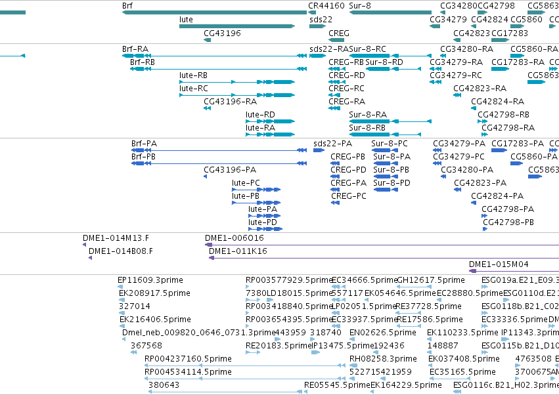Screen dimensions: 559x395
Task: Select the CG17283-RA transcript label
Action: click(x=518, y=62)
